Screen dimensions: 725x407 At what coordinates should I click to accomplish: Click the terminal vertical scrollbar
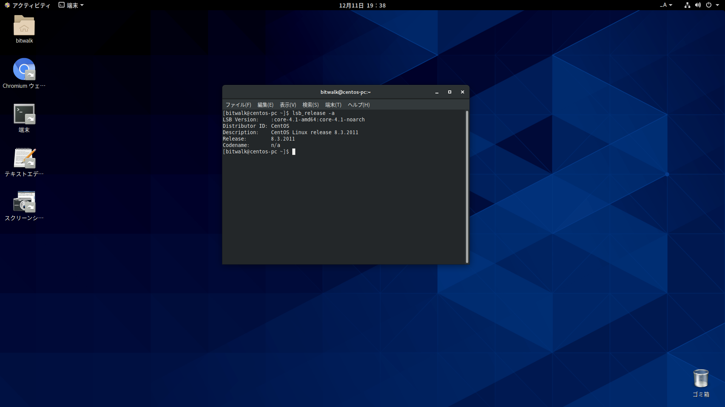(x=467, y=187)
